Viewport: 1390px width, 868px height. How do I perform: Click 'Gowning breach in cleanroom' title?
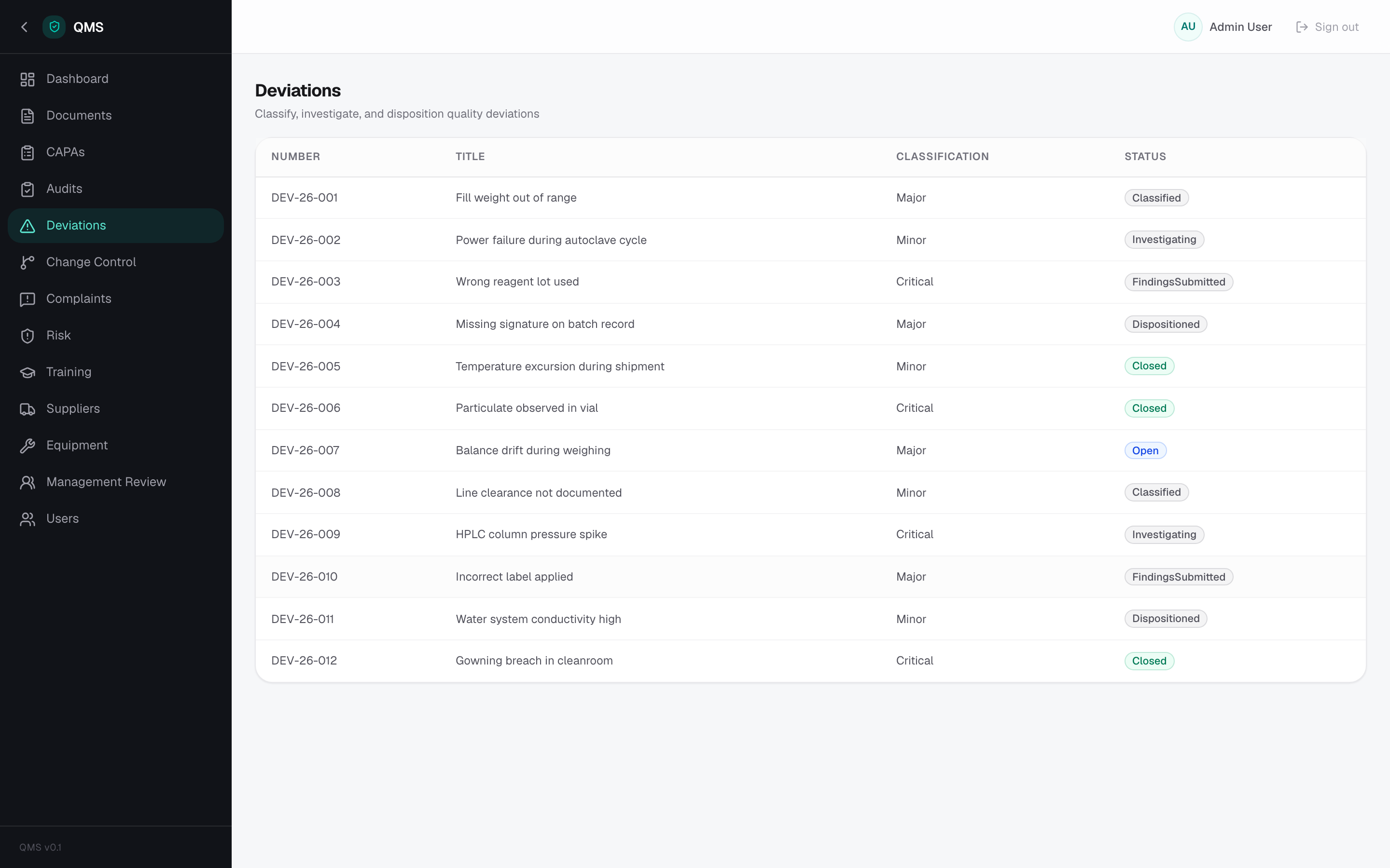coord(534,661)
